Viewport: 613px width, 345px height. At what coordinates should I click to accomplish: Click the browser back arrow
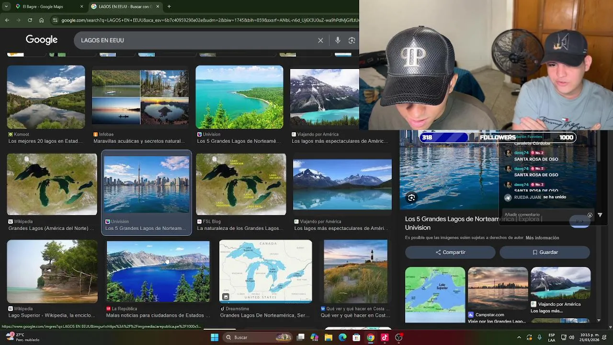click(7, 20)
